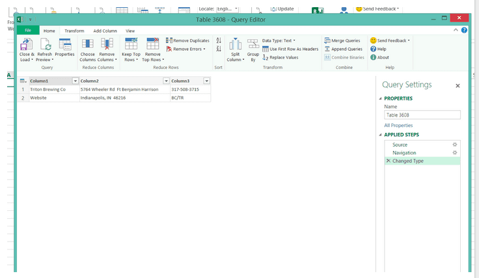Click the '5764 Wheeler Rd Ft Benjamin Harrison' cell

[125, 89]
